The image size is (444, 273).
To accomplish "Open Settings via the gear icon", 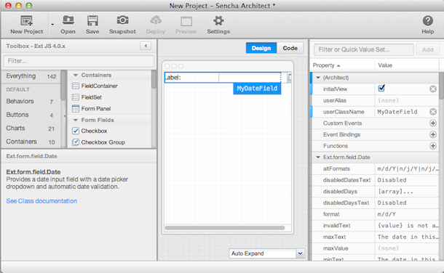I will (218, 20).
